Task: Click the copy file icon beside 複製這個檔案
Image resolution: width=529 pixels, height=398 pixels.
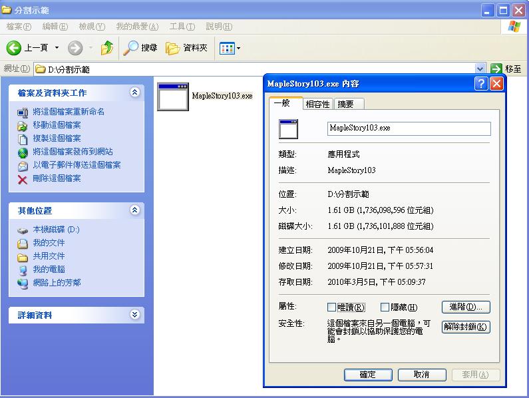Action: 23,139
